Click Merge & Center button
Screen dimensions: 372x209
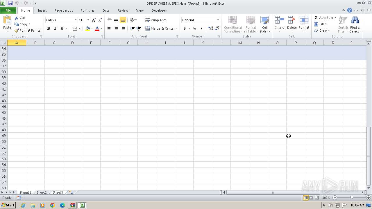[x=160, y=28]
